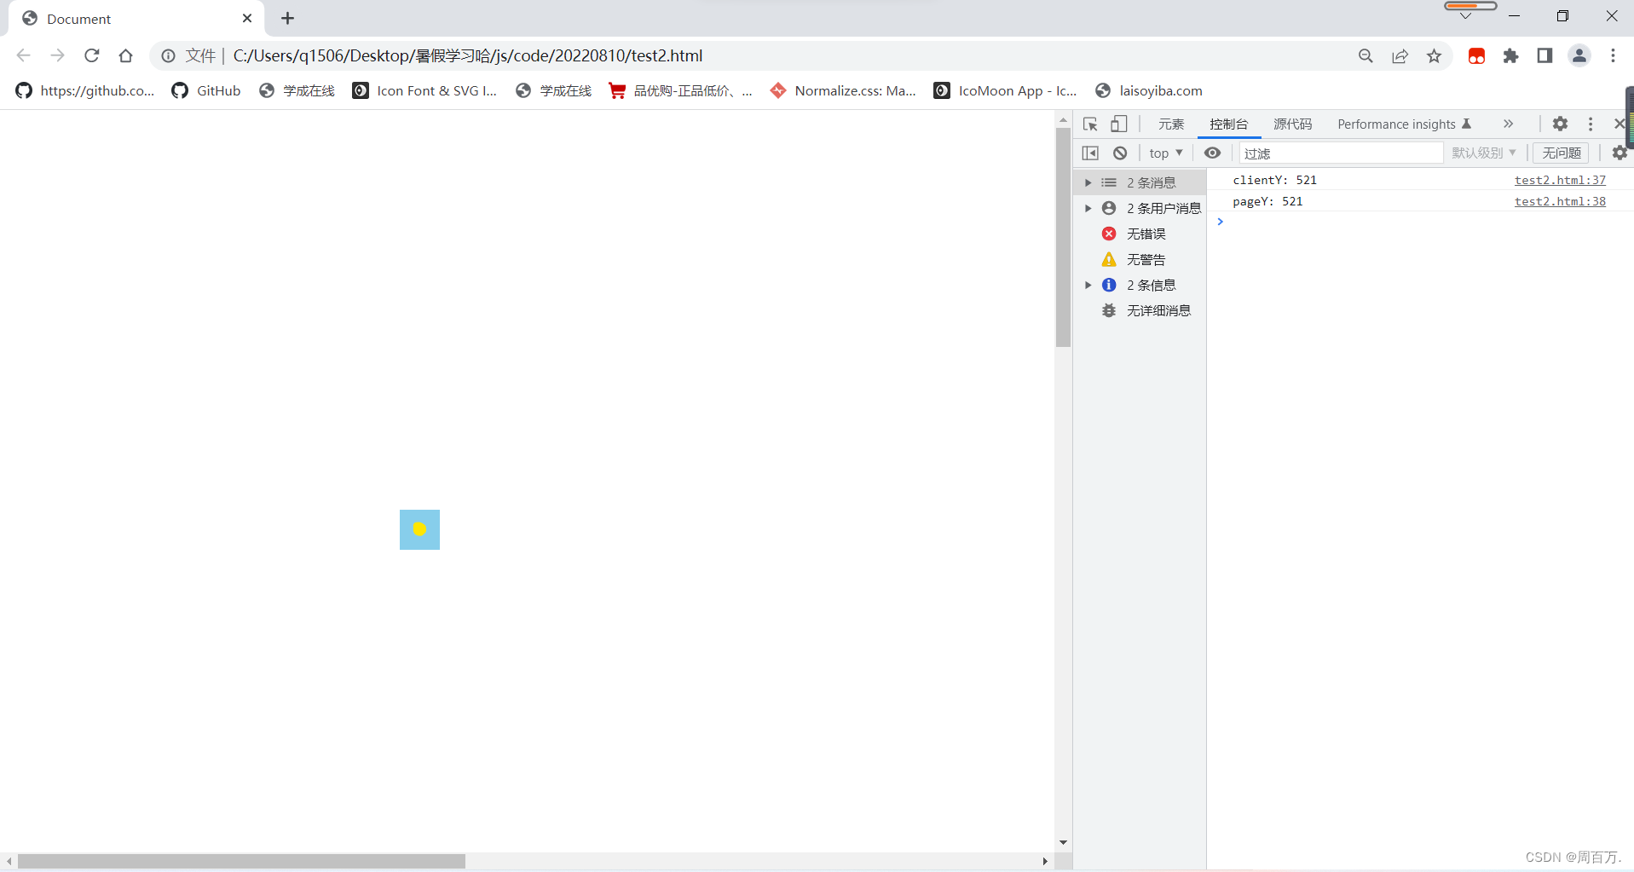The height and width of the screenshot is (872, 1634).
Task: Open the Elements (元素) tab
Action: (x=1171, y=124)
